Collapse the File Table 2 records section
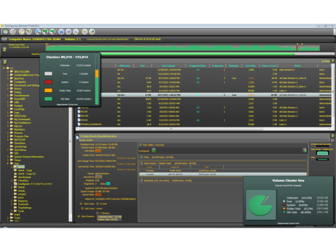 [141, 145]
